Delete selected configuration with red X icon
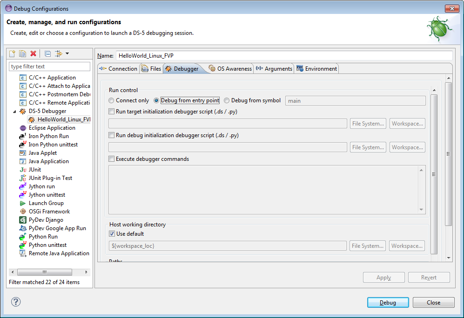 33,54
